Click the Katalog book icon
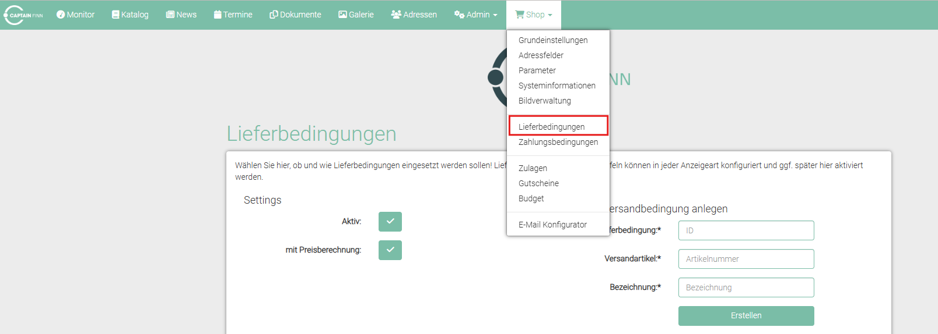Viewport: 938px width, 334px height. coord(116,15)
